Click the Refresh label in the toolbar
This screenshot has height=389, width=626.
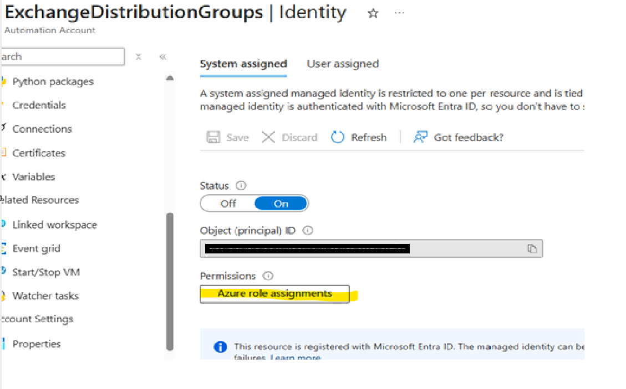(x=369, y=137)
